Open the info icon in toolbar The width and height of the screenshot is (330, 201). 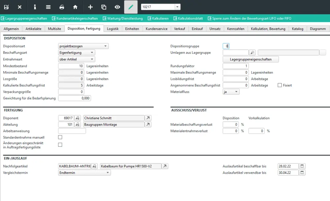click(x=35, y=7)
